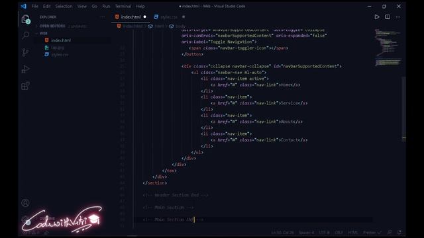Image resolution: width=424 pixels, height=238 pixels.
Task: Click the feedback icon in status bar
Action: pyautogui.click(x=390, y=232)
